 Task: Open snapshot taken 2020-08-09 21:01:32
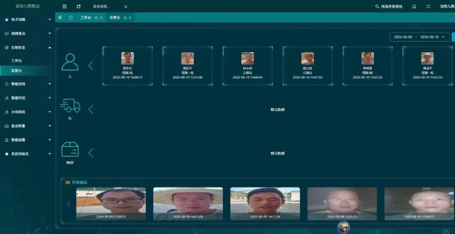click(342, 204)
